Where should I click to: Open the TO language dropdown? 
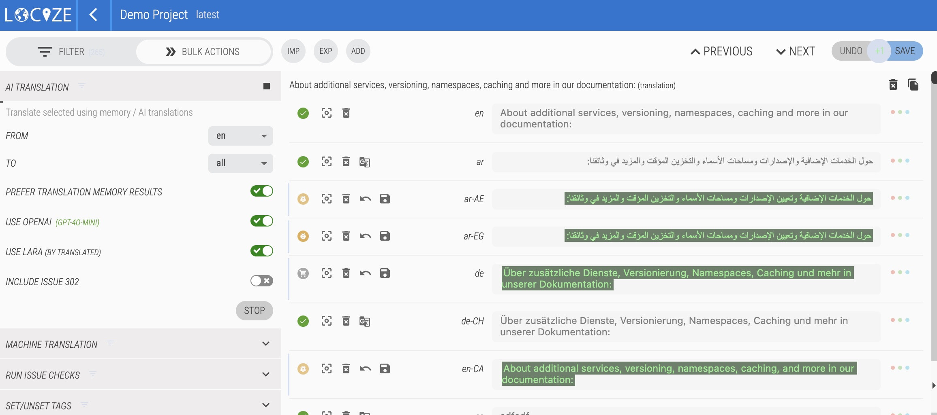click(x=240, y=163)
